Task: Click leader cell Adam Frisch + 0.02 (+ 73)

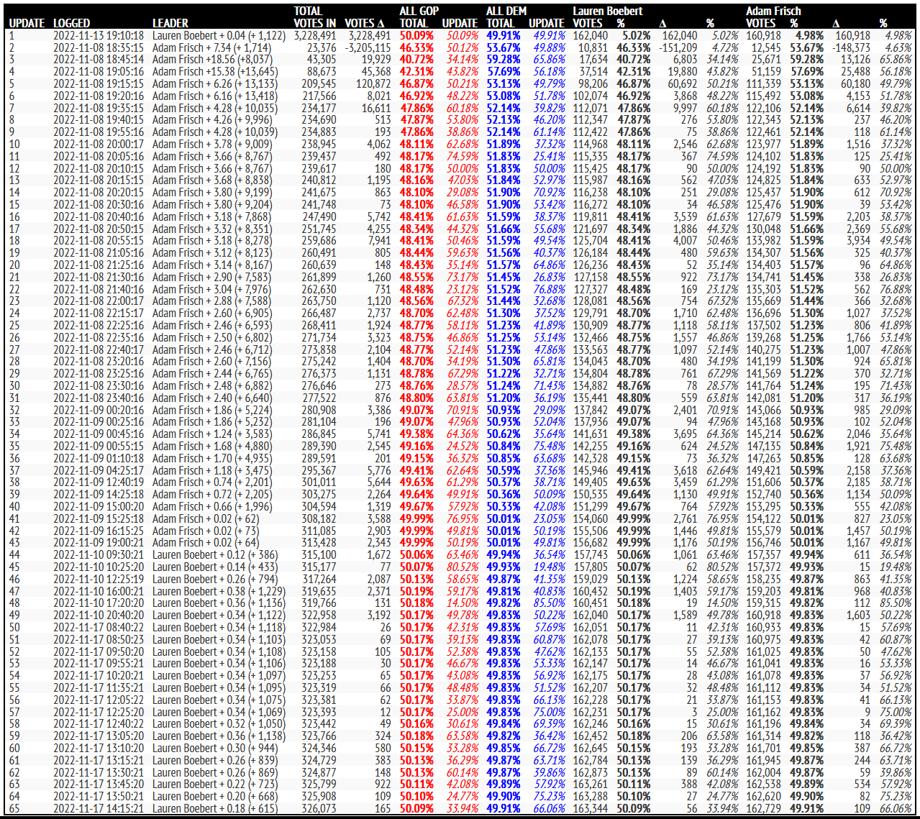Action: 206,531
